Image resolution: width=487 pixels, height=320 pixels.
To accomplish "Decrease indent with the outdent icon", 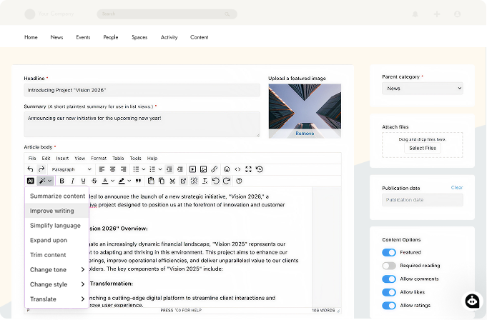I will (169, 169).
